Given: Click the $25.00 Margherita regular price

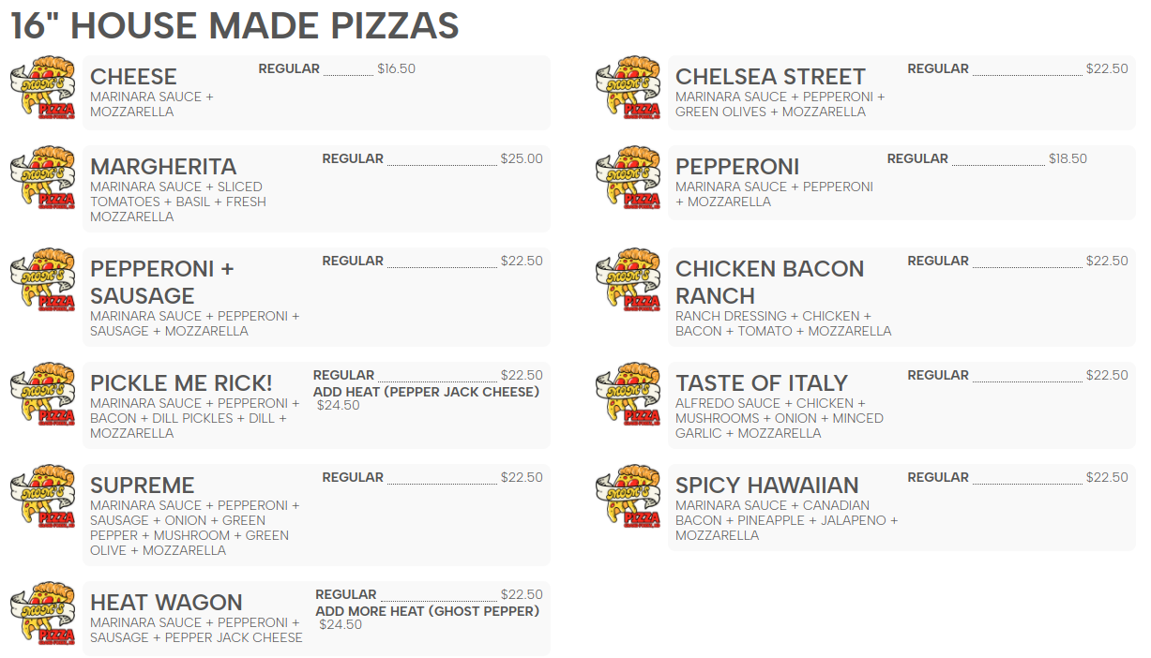Looking at the screenshot, I should [x=522, y=158].
